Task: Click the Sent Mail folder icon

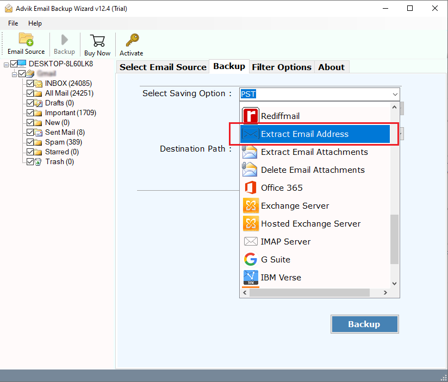Action: click(38, 132)
